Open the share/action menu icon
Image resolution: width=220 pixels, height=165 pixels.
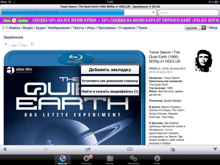pyautogui.click(x=88, y=149)
